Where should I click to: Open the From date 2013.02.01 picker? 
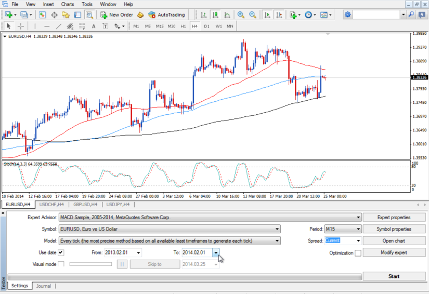pos(138,253)
